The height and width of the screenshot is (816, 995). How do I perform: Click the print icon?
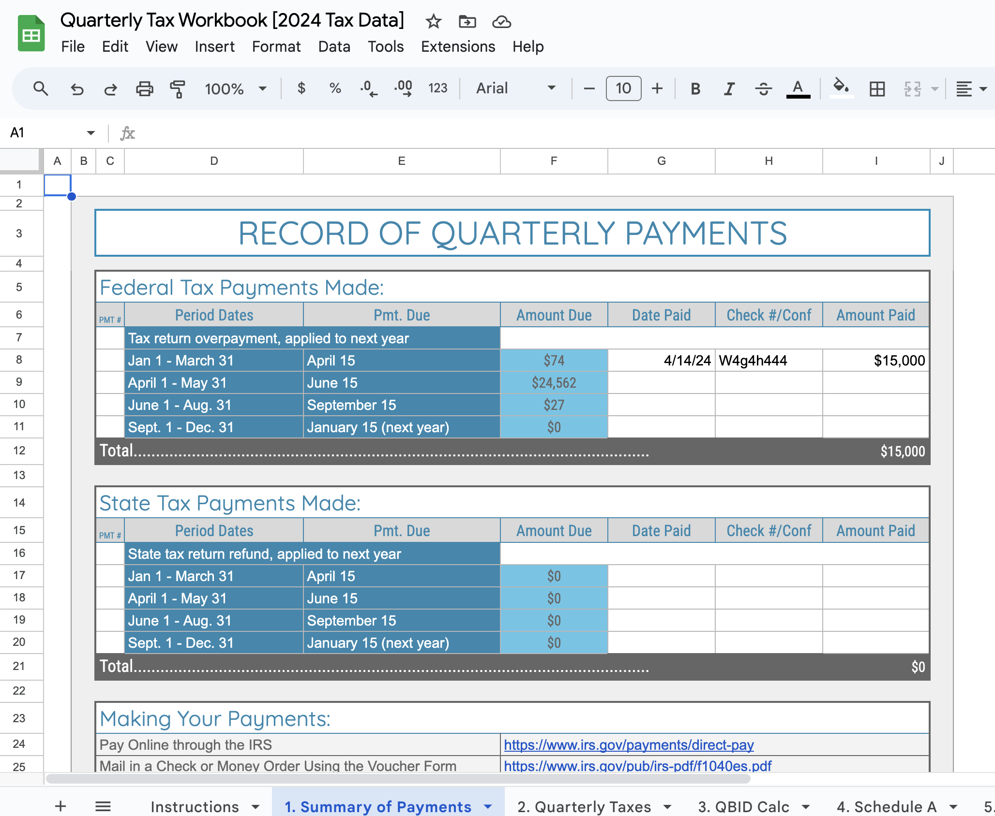[x=144, y=89]
